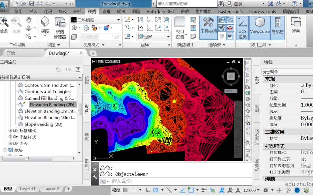
Task: Switch to the Layout1 tab
Action: [28, 189]
